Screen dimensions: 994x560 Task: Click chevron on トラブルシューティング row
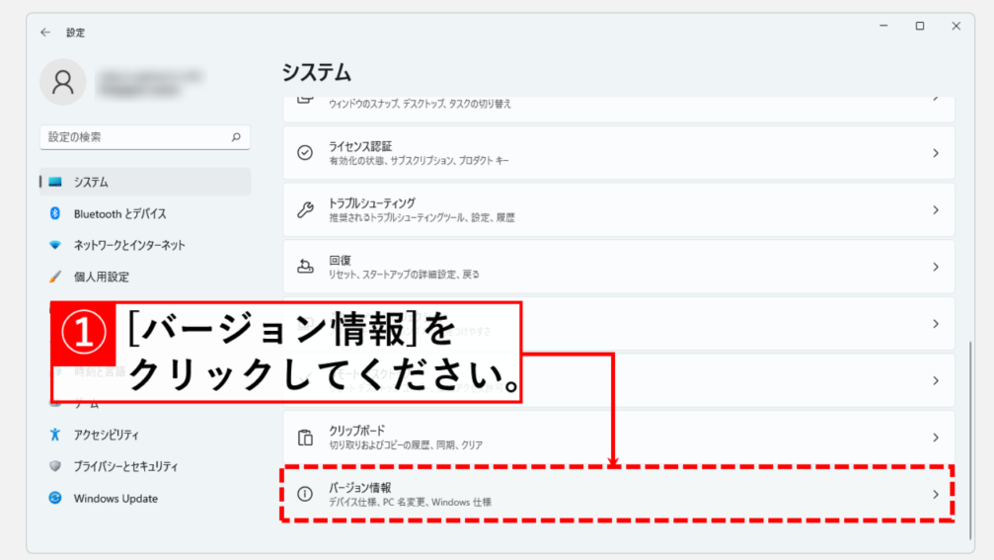point(936,210)
